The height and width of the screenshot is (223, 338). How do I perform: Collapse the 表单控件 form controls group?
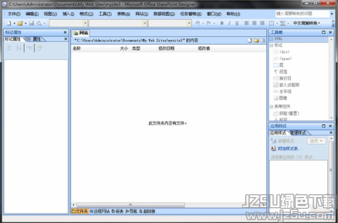pos(271,107)
